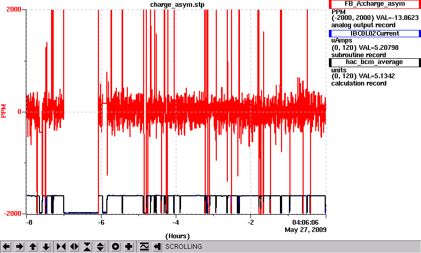Click the 2000 y-axis tick label

[x=14, y=9]
